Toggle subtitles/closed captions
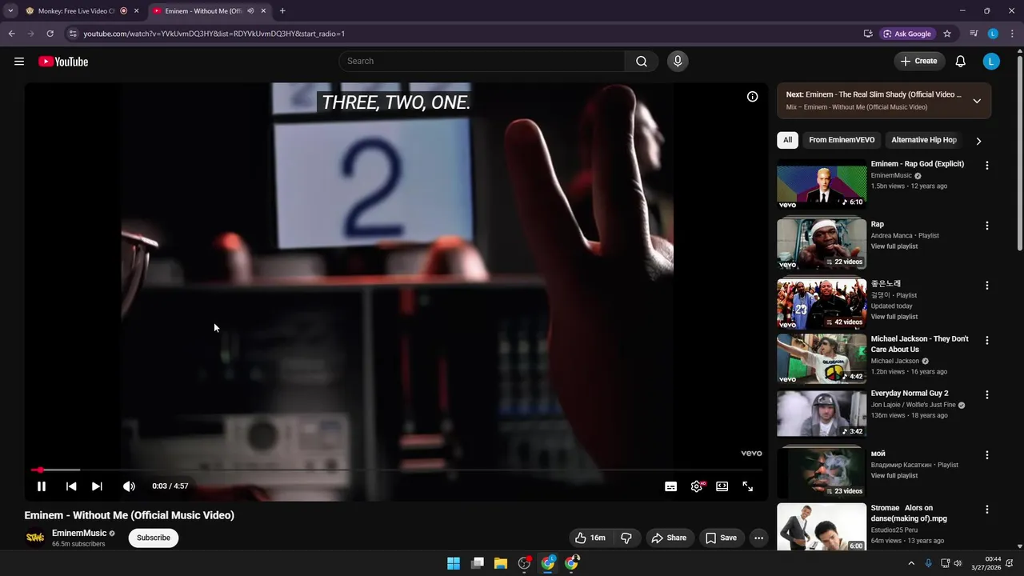The width and height of the screenshot is (1024, 576). (x=671, y=486)
